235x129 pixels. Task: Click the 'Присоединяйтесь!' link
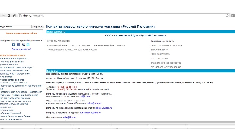21,49
